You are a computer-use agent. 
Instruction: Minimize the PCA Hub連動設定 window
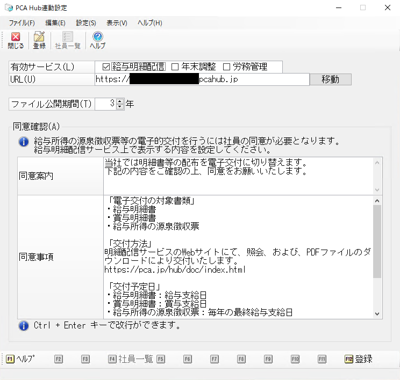pos(339,8)
